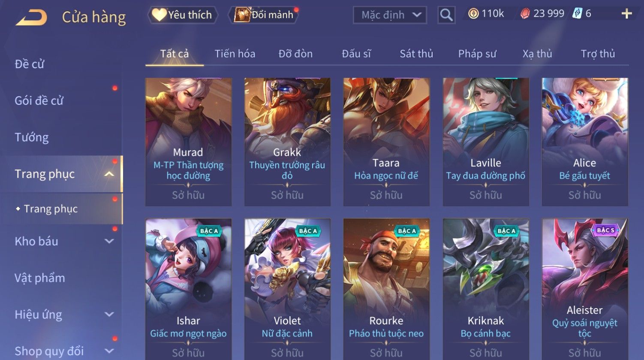Click the plus icon to add currency

pos(627,14)
